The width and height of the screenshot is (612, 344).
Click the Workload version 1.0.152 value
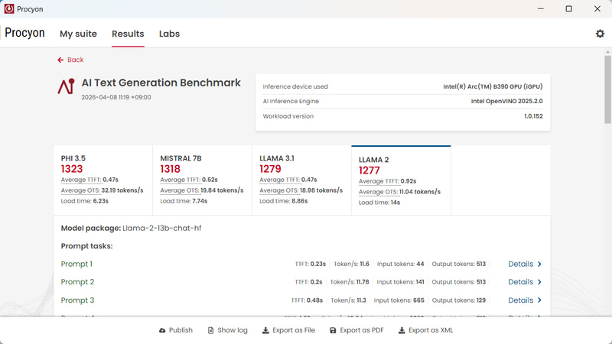(x=533, y=116)
